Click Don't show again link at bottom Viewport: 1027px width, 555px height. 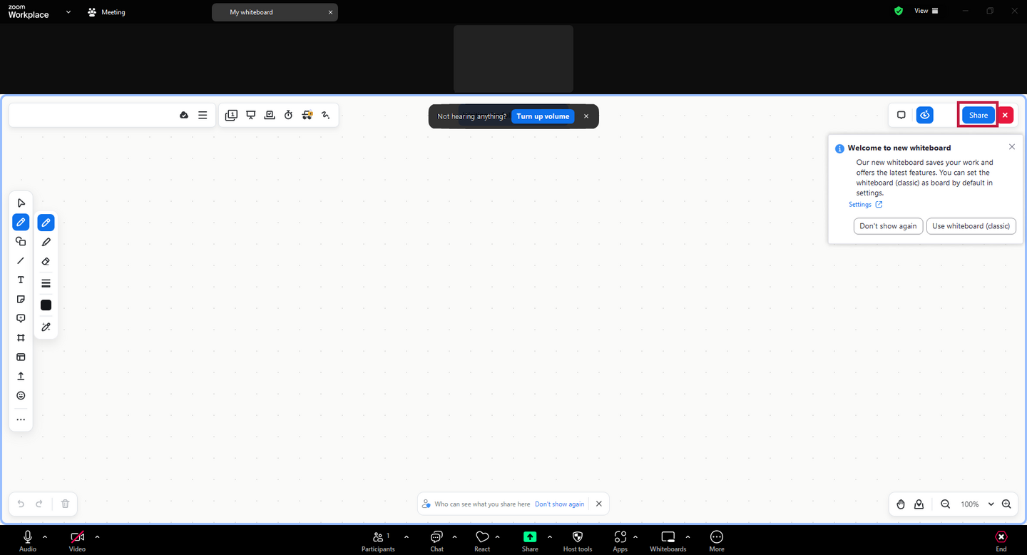pyautogui.click(x=559, y=504)
